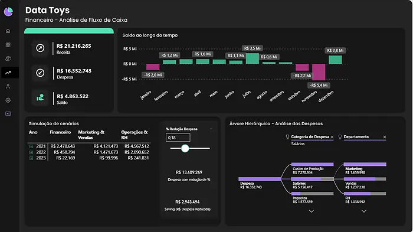Remove the Departamento level
This screenshot has width=413, height=232.
pyautogui.click(x=385, y=137)
